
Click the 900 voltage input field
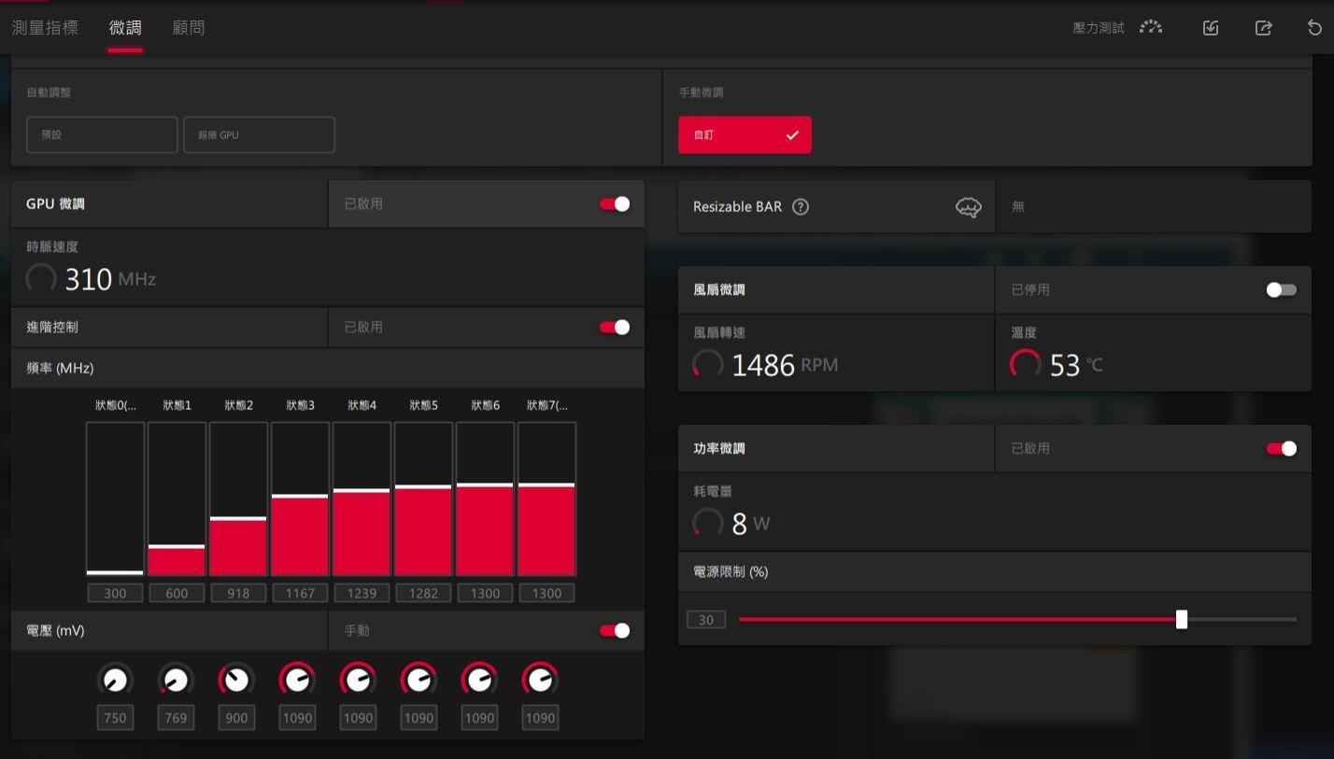click(236, 718)
